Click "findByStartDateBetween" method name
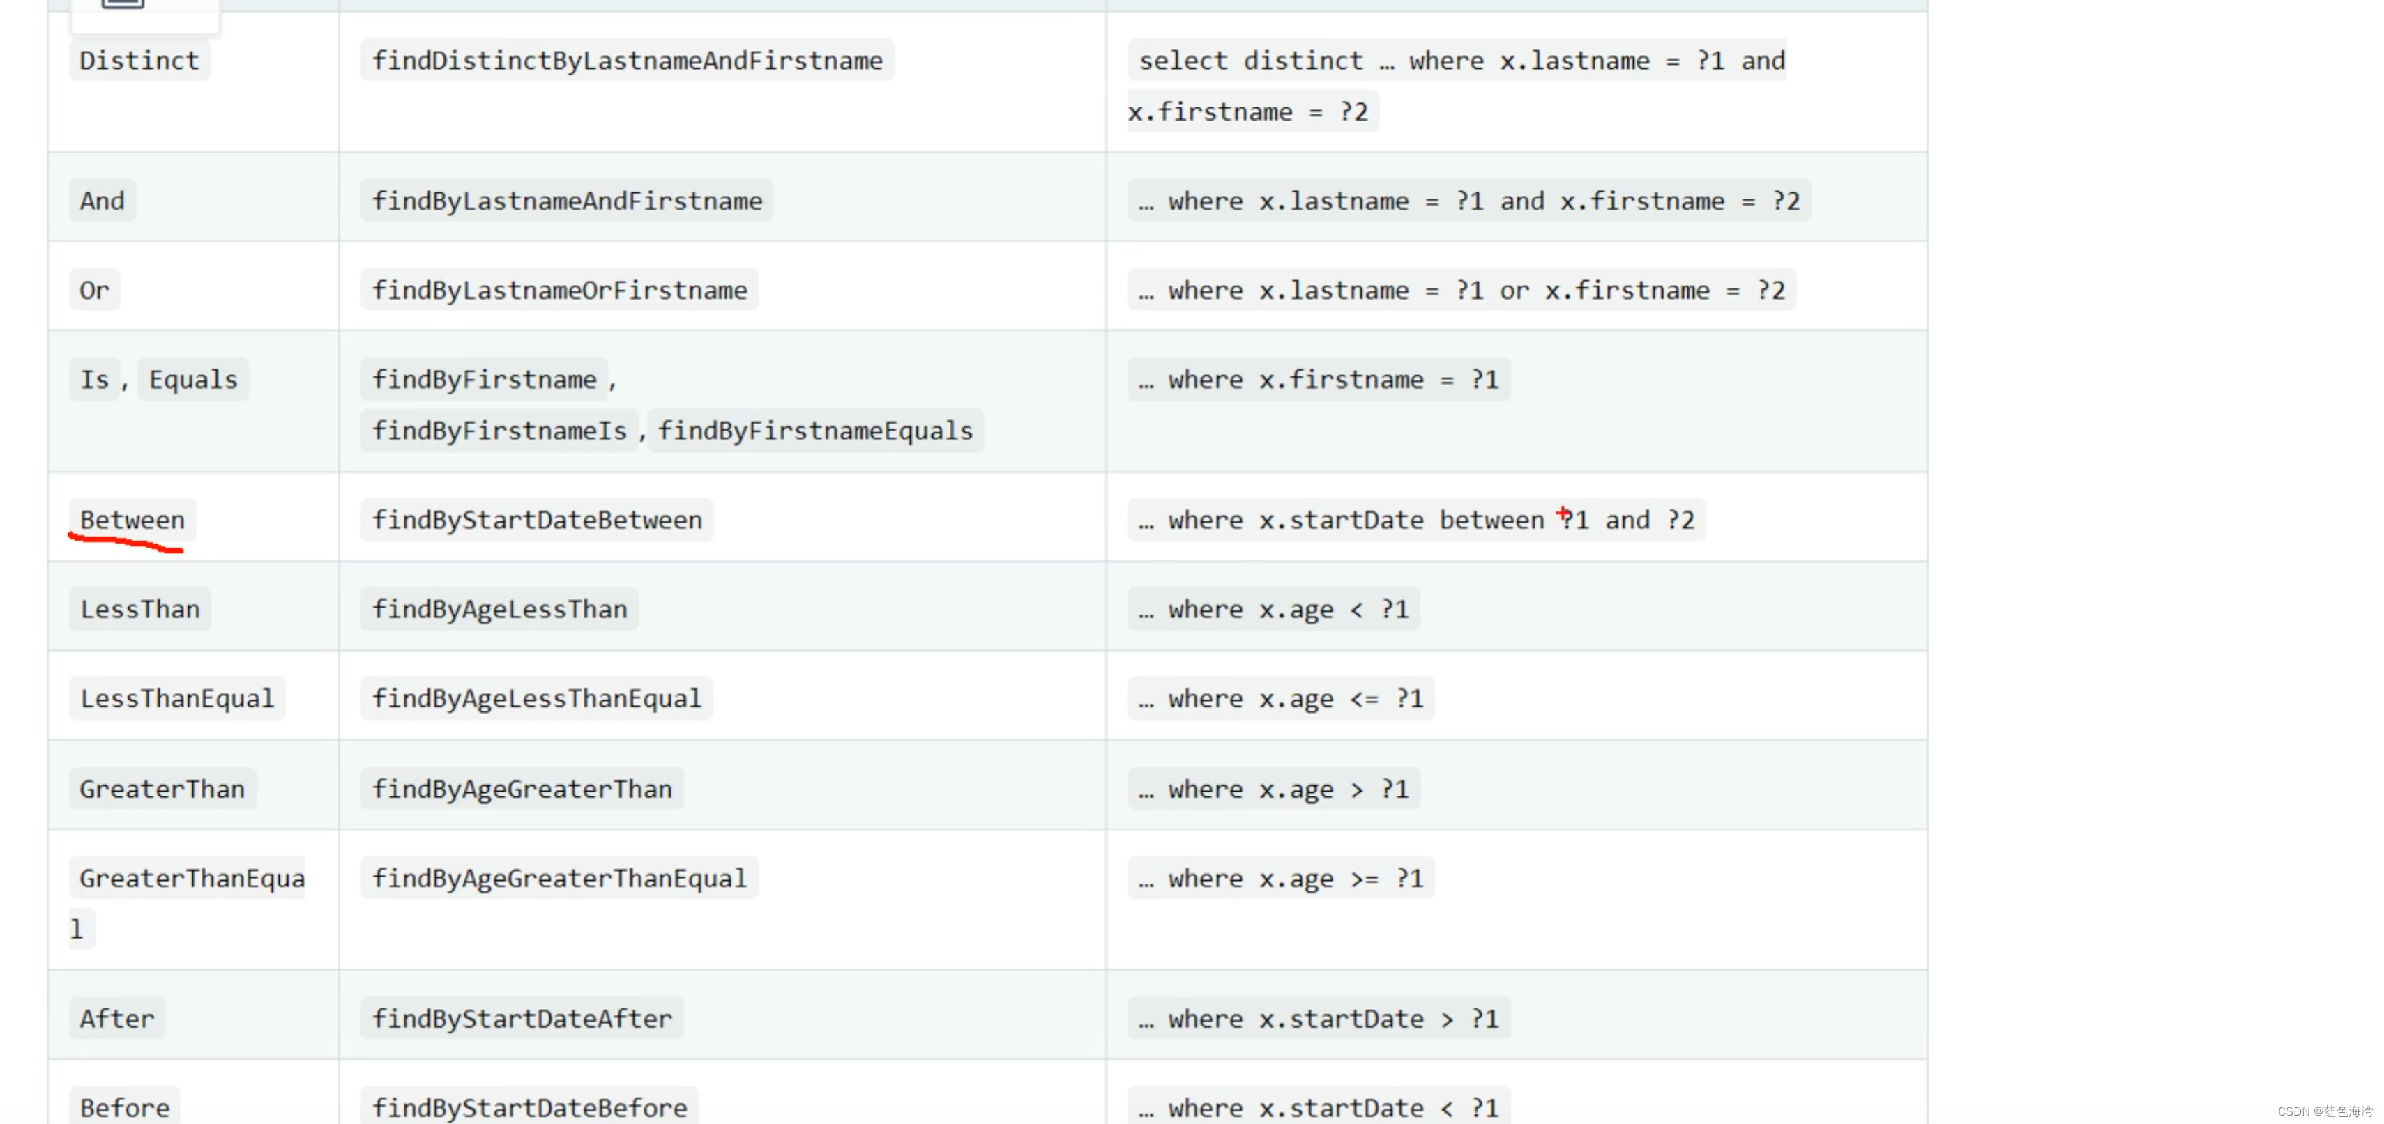 [x=537, y=519]
